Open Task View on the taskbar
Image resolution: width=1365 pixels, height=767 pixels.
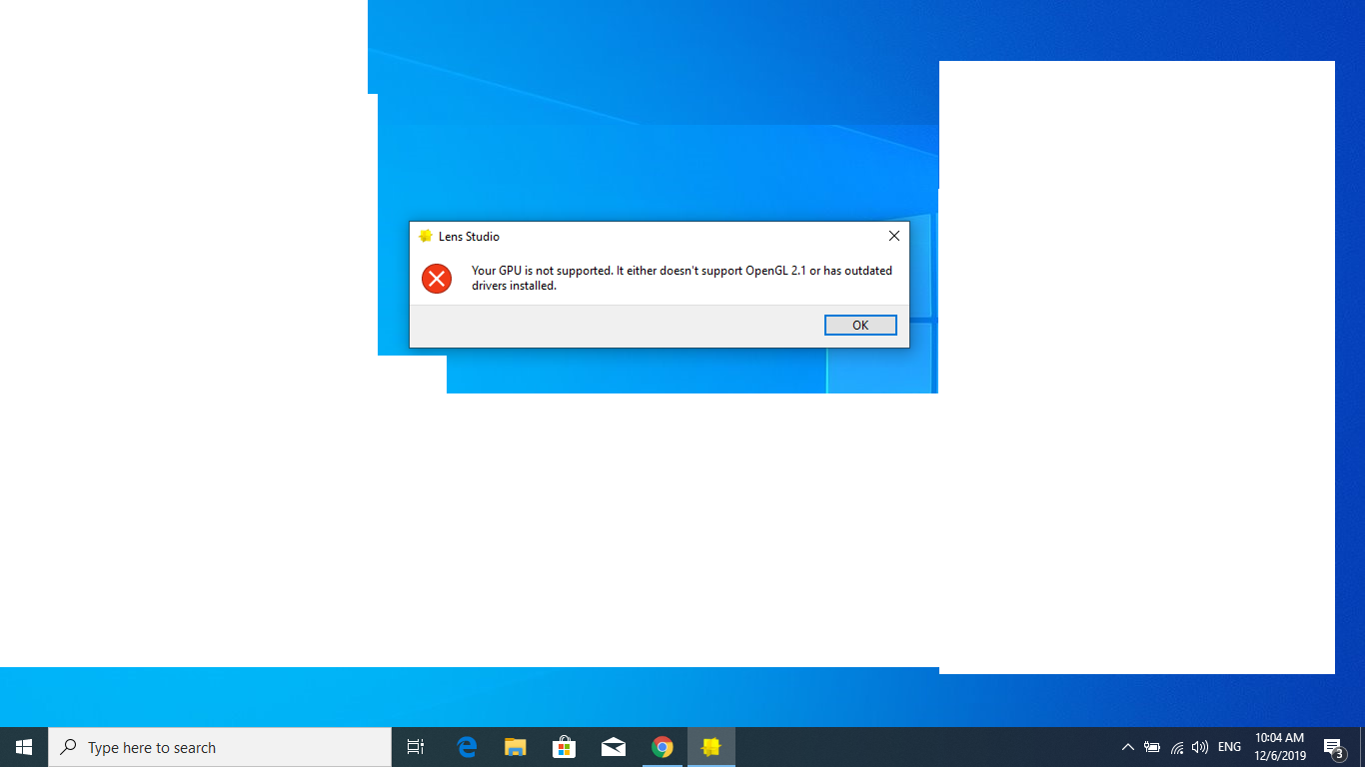(416, 747)
